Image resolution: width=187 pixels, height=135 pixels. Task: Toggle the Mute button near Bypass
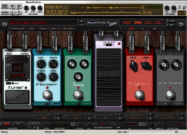click(x=171, y=25)
